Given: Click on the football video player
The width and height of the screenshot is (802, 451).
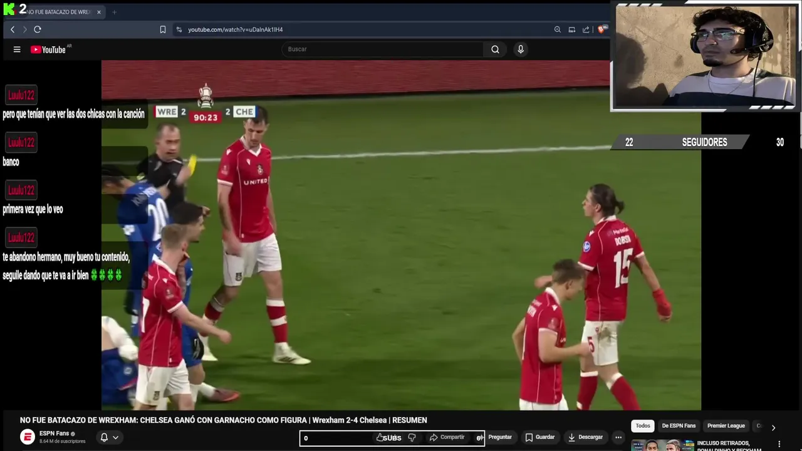Looking at the screenshot, I should 401,235.
